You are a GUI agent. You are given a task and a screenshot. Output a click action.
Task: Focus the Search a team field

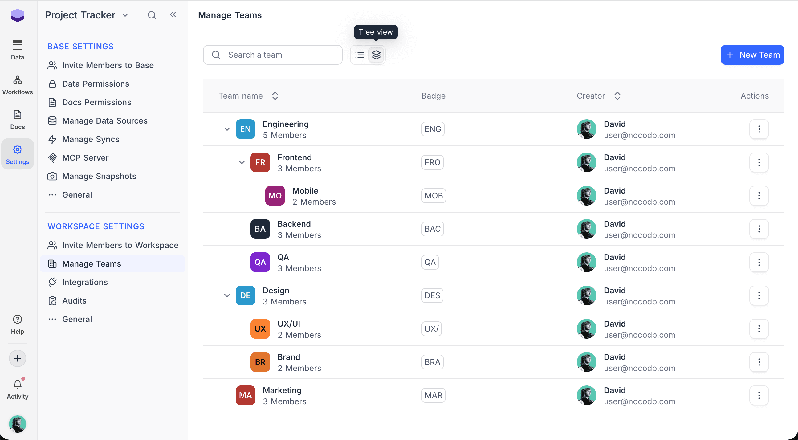coord(273,55)
